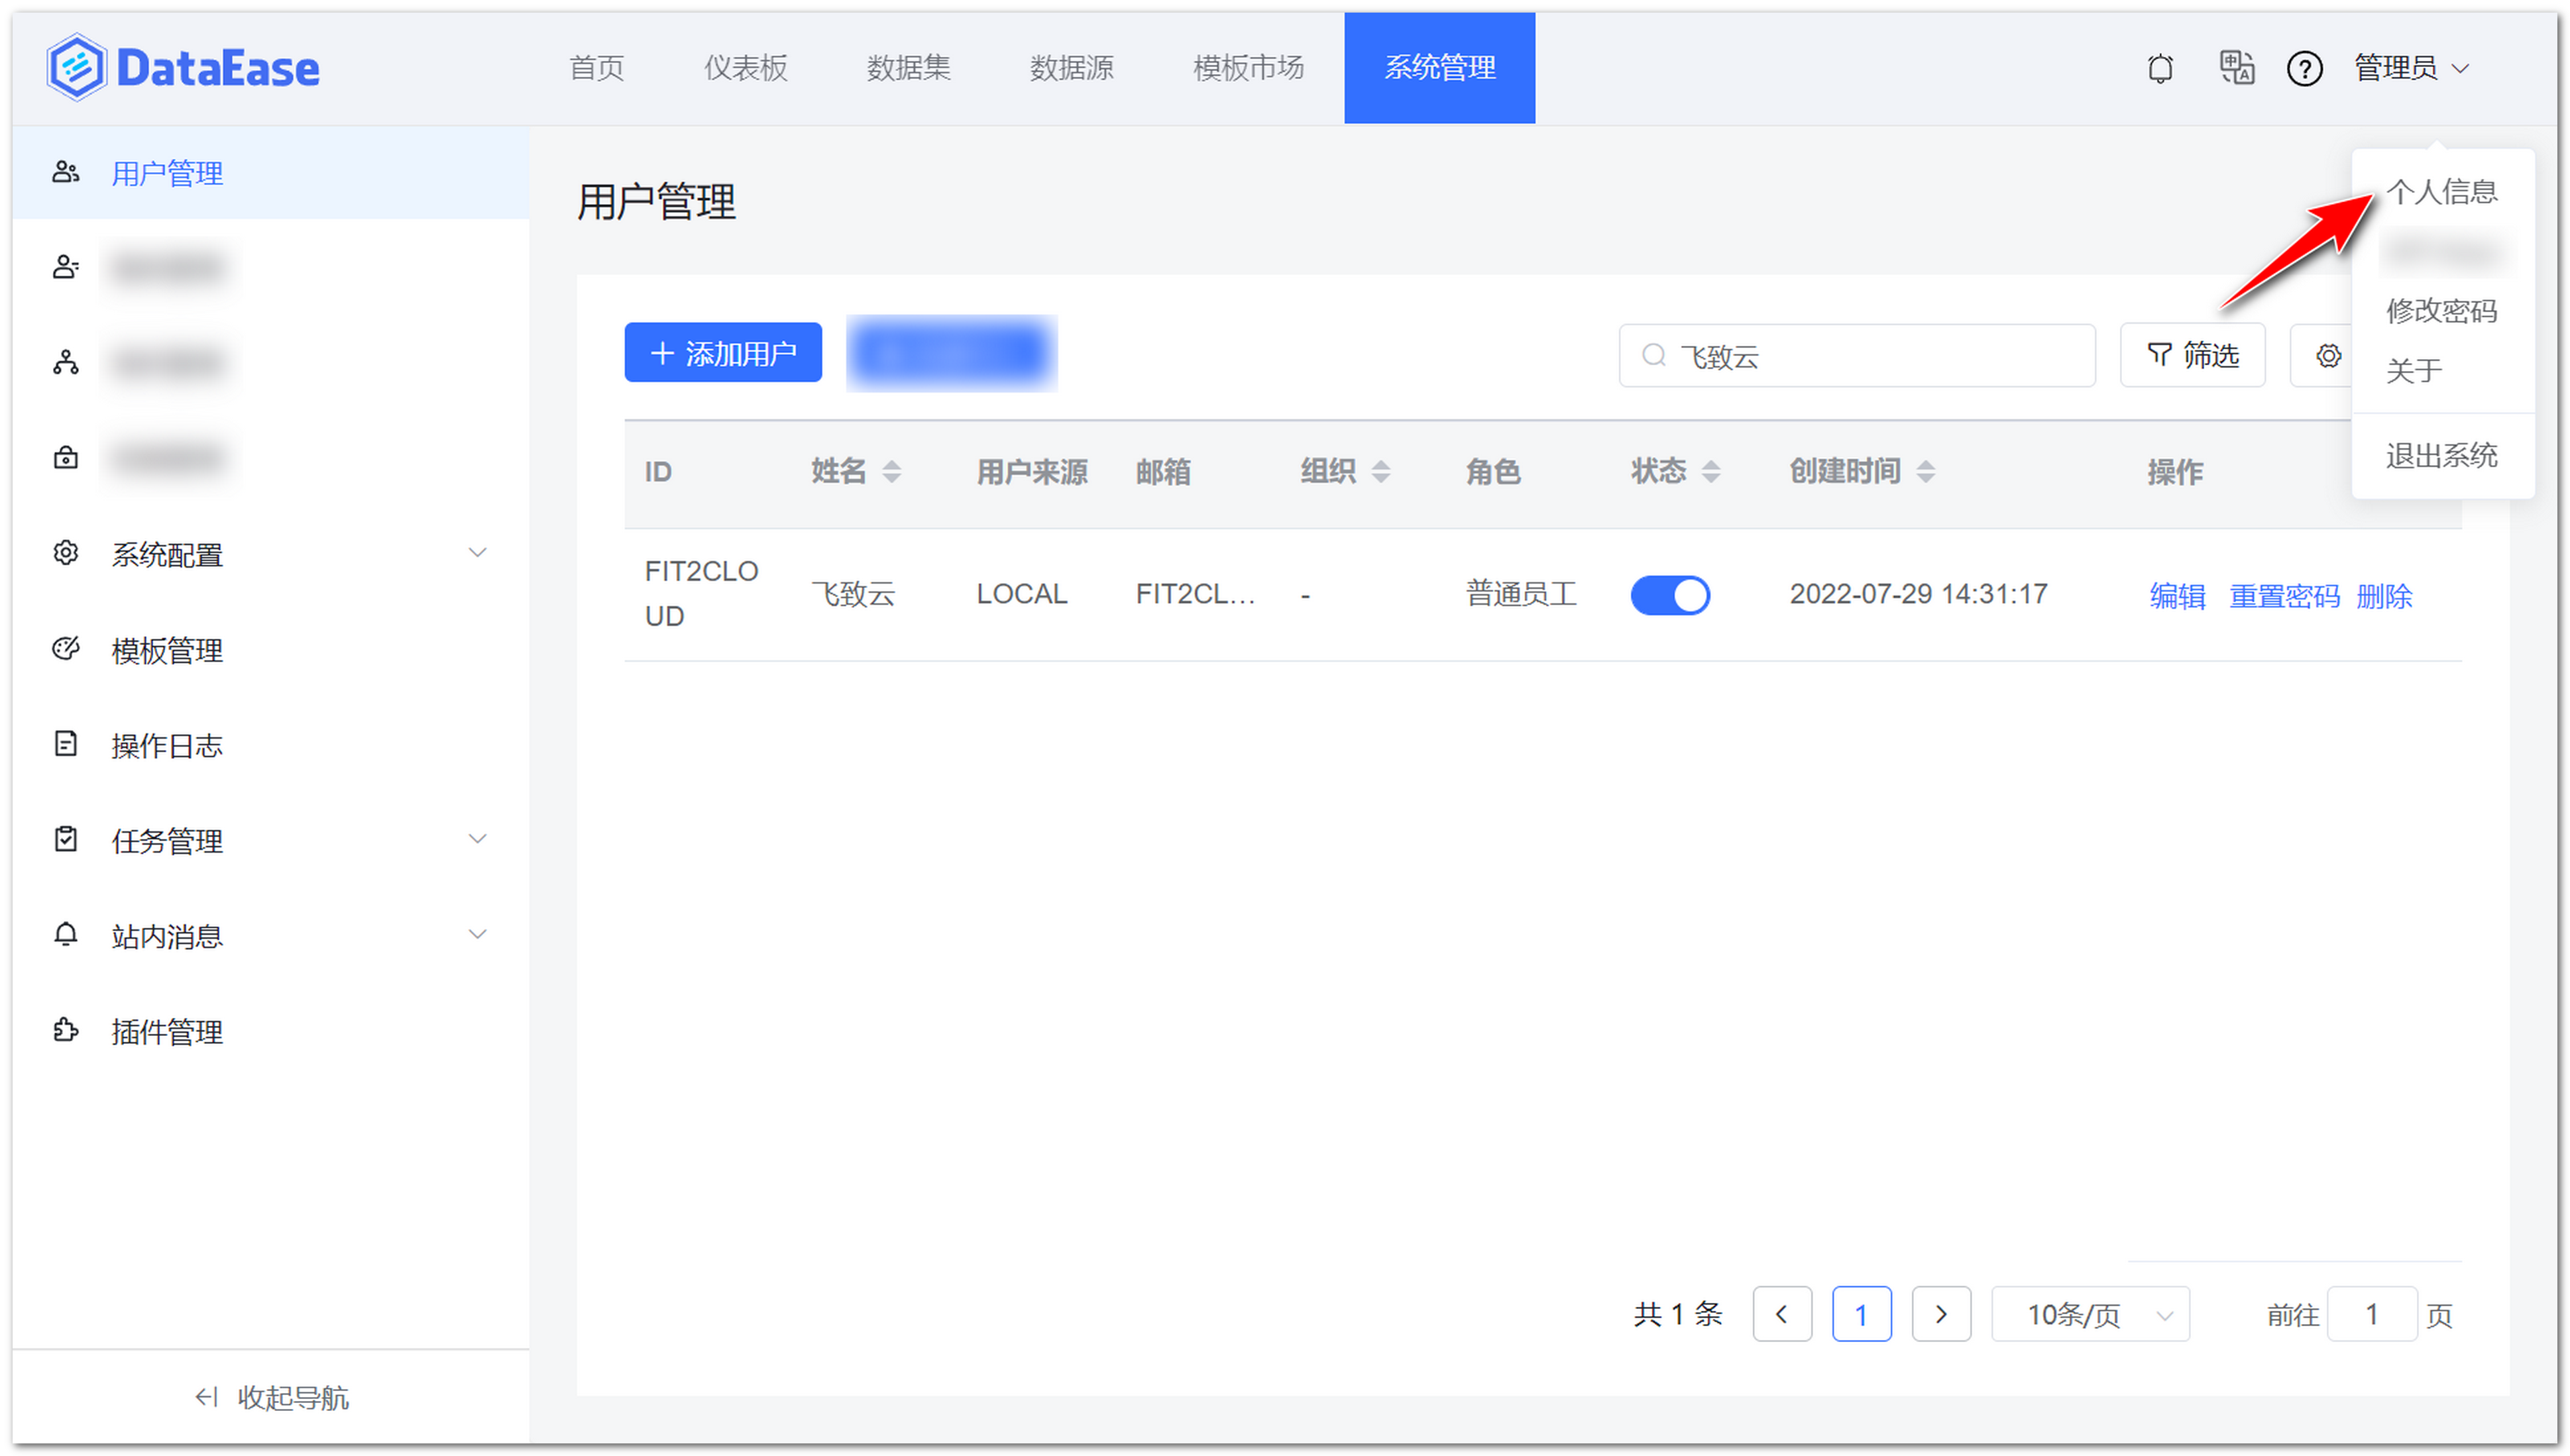The height and width of the screenshot is (1456, 2570).
Task: Click the column settings gear beside 筛选
Action: [x=2328, y=355]
